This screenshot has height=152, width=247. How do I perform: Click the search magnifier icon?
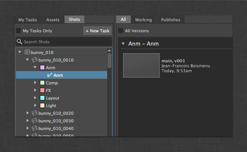coord(19,42)
